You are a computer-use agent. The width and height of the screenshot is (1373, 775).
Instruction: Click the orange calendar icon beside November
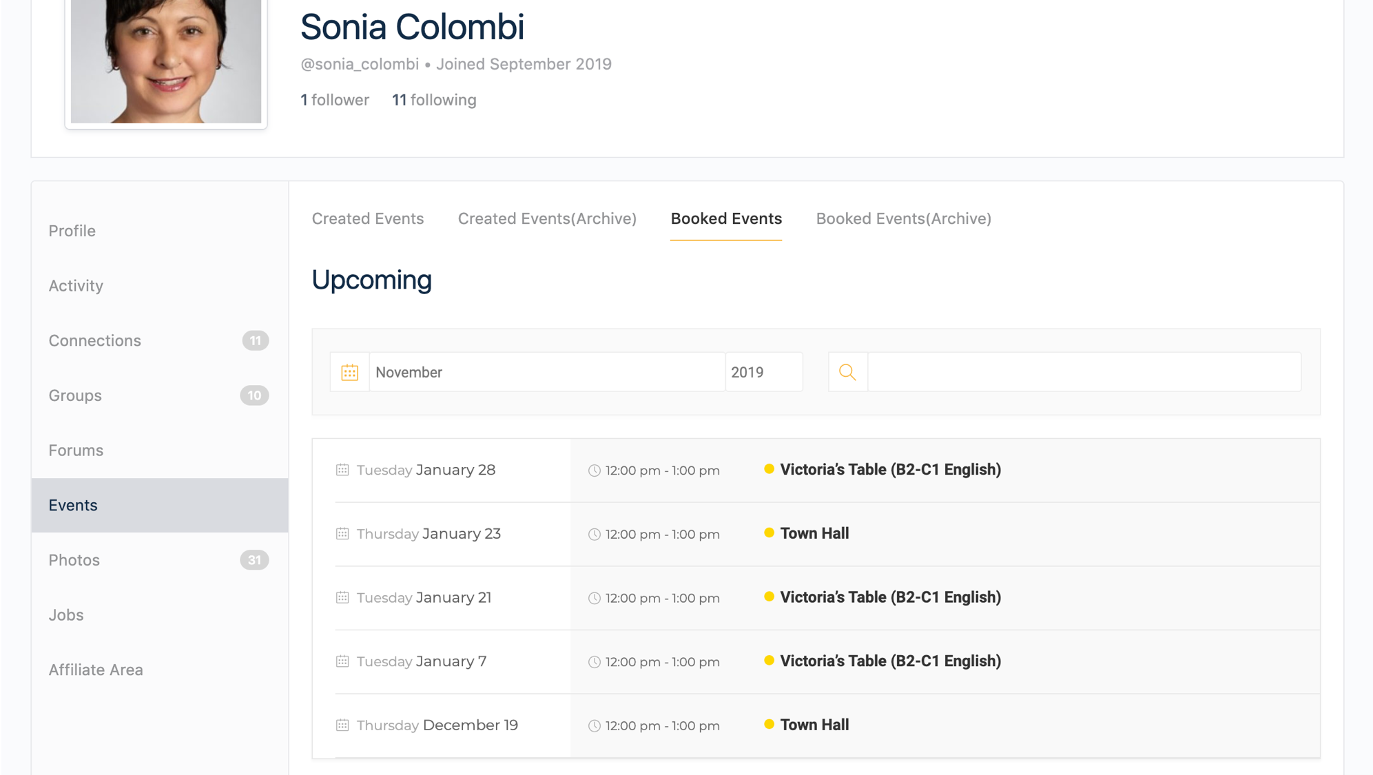(349, 373)
